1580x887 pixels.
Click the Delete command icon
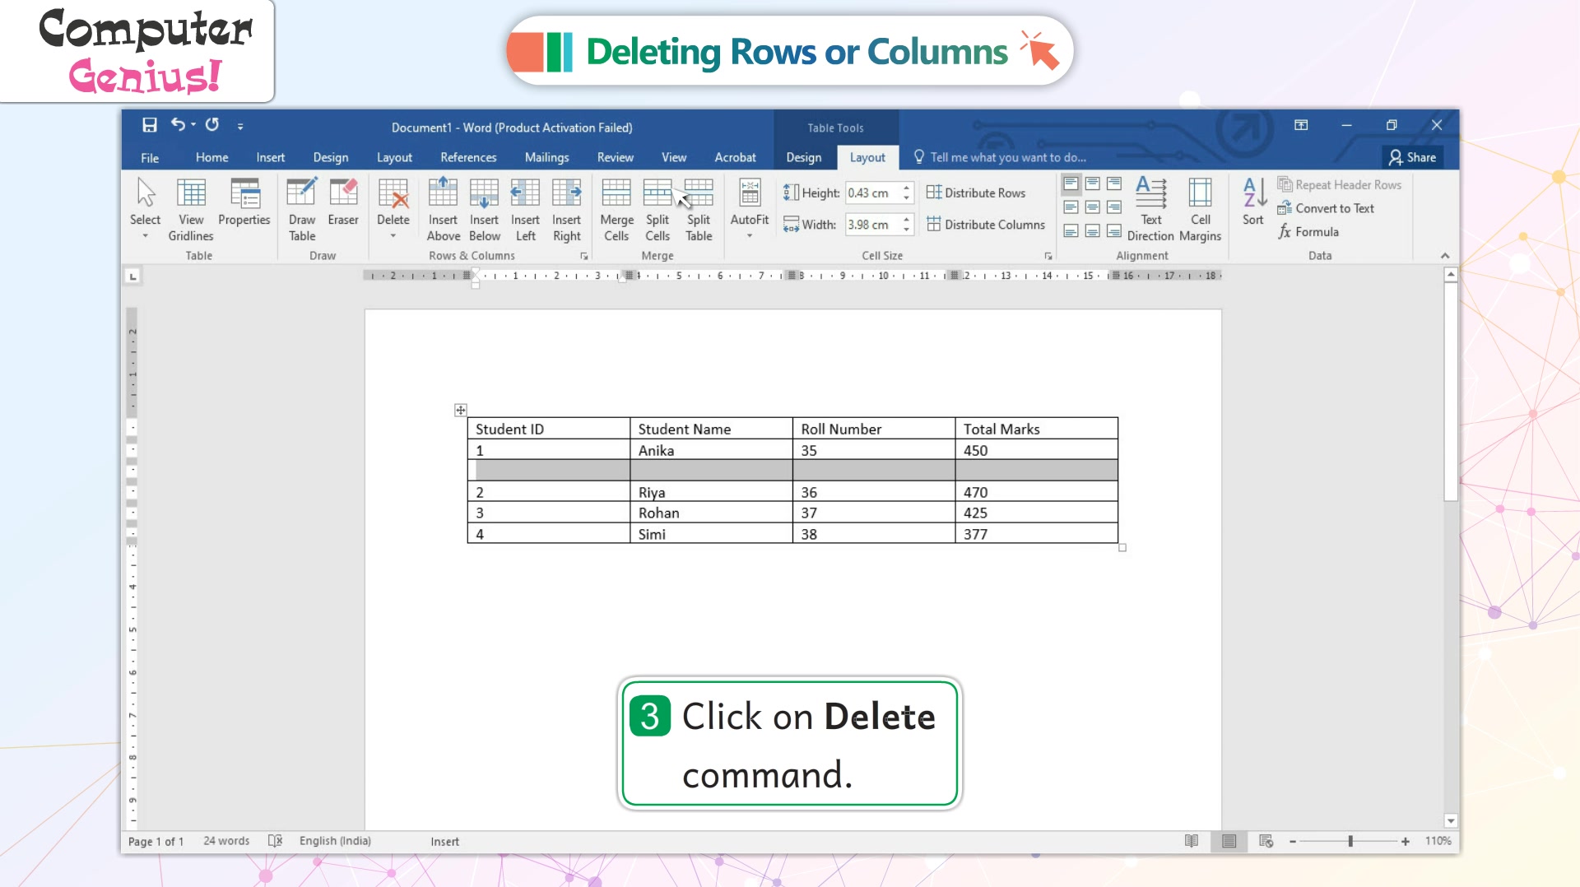point(393,194)
